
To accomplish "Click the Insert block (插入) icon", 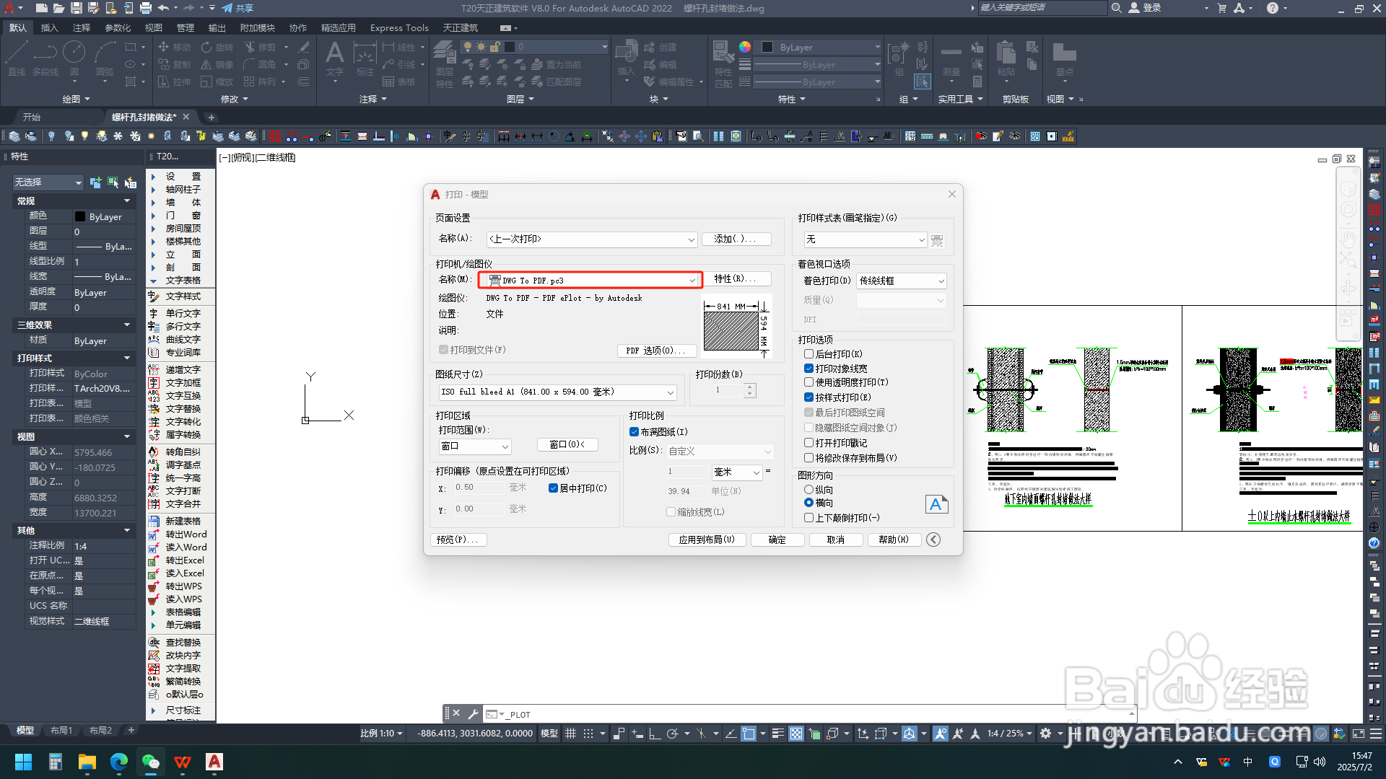I will coord(626,58).
